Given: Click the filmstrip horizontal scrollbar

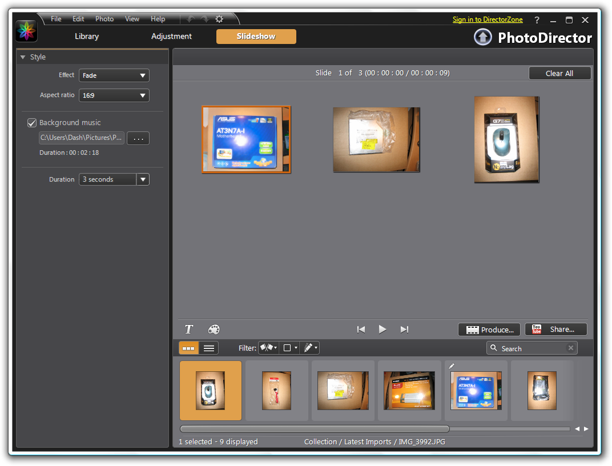Looking at the screenshot, I should [315, 429].
